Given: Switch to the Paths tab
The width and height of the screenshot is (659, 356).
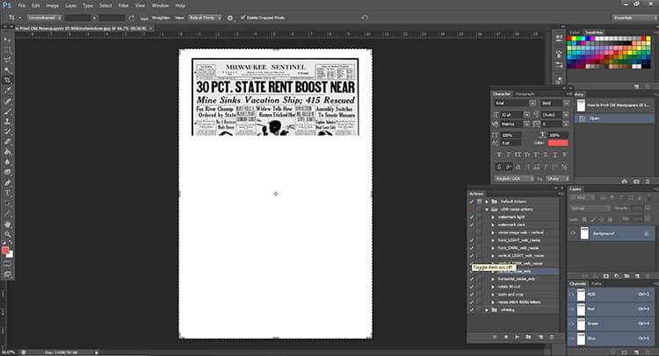Looking at the screenshot, I should click(597, 284).
